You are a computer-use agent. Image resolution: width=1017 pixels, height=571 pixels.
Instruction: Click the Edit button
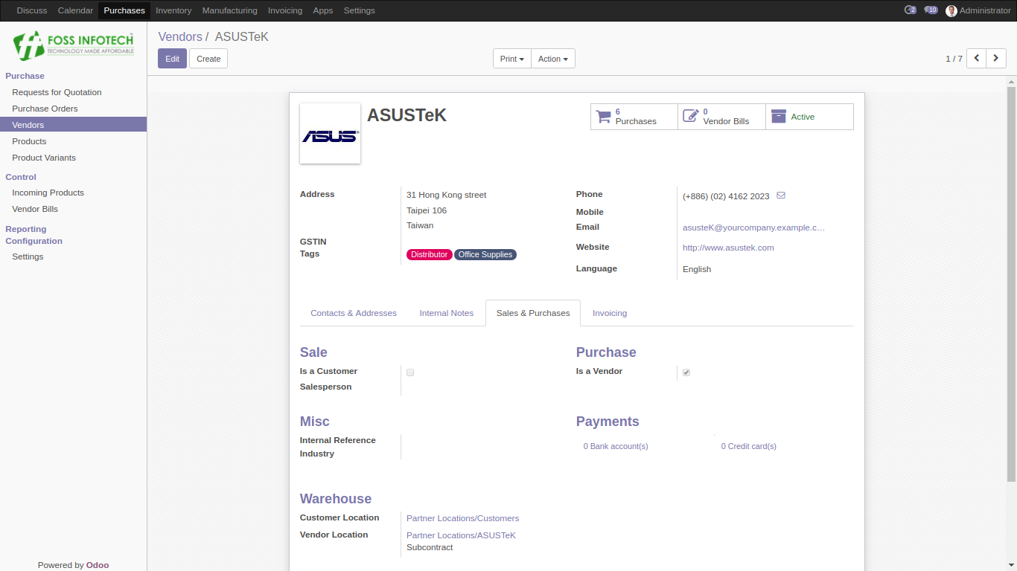pyautogui.click(x=172, y=59)
